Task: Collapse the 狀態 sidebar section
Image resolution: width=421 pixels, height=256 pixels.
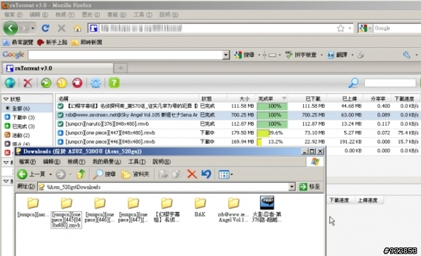Action: coord(6,99)
